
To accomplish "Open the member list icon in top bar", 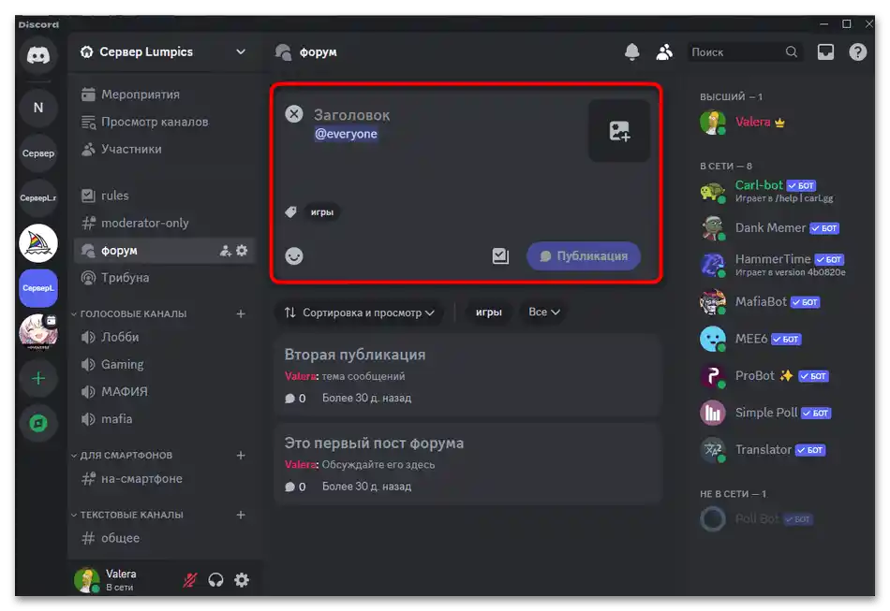I will click(x=665, y=51).
